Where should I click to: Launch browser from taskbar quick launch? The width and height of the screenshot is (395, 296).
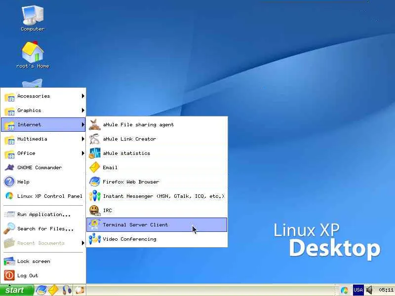click(x=41, y=290)
